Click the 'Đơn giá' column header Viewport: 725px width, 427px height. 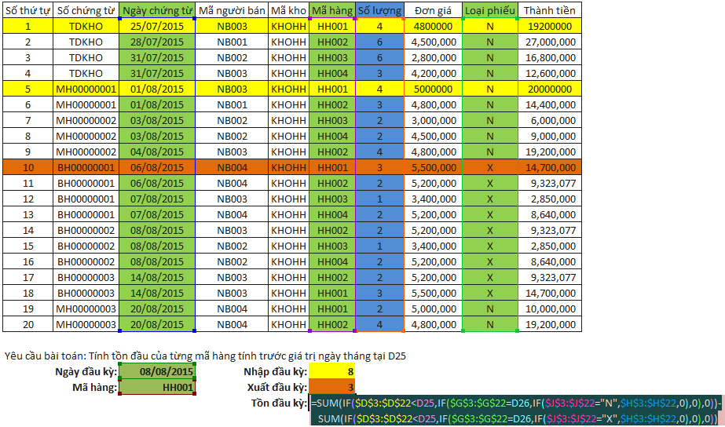point(433,10)
